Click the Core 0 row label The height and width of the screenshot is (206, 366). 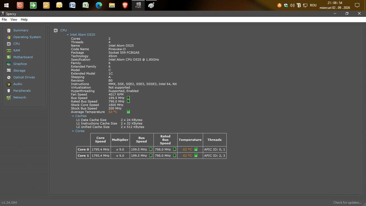[83, 150]
